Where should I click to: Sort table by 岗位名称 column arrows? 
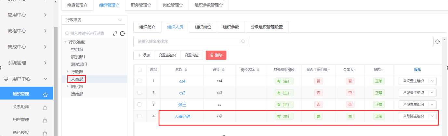[x=258, y=70]
